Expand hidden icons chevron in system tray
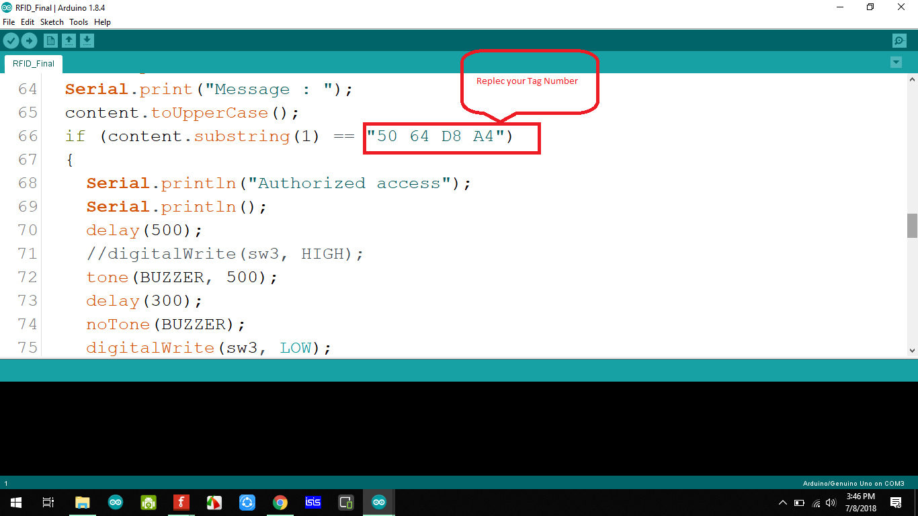Image resolution: width=918 pixels, height=516 pixels. pos(782,502)
